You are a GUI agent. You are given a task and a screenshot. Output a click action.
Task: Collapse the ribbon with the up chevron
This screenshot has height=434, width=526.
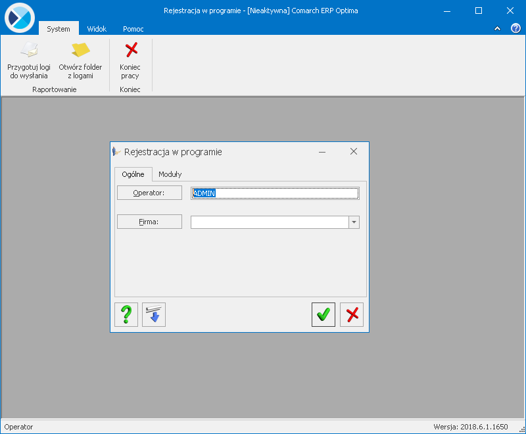click(x=498, y=28)
